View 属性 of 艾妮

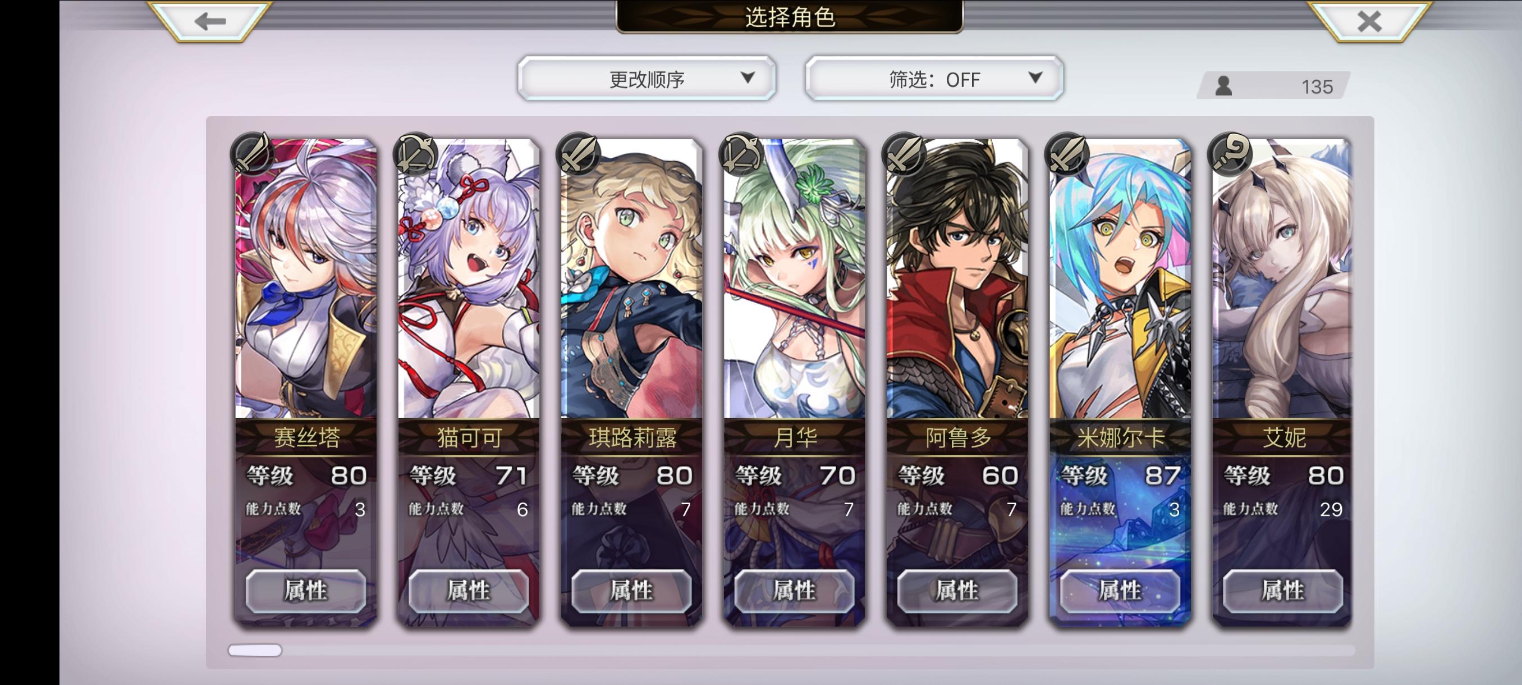point(1283,591)
